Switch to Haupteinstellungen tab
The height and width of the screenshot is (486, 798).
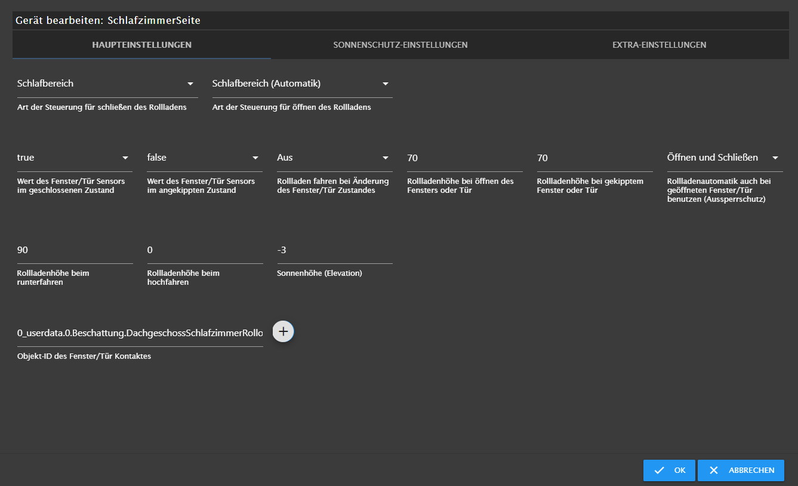point(141,45)
